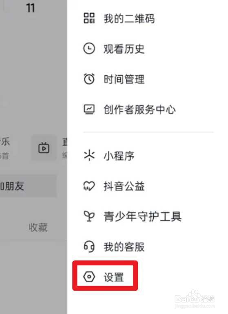Tap the headset icon for 我的客服

[89, 246]
